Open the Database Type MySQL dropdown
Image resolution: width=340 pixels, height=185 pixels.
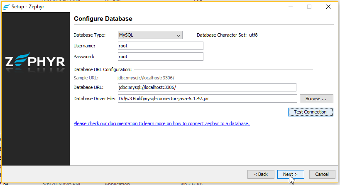150,35
